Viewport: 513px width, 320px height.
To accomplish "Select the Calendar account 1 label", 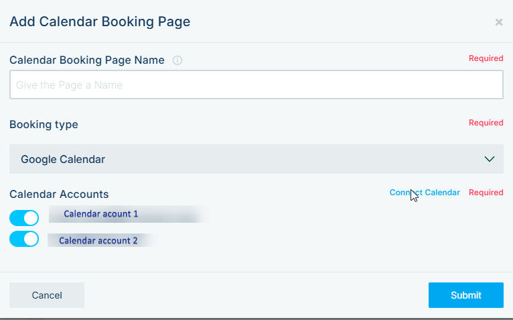I will tap(101, 214).
